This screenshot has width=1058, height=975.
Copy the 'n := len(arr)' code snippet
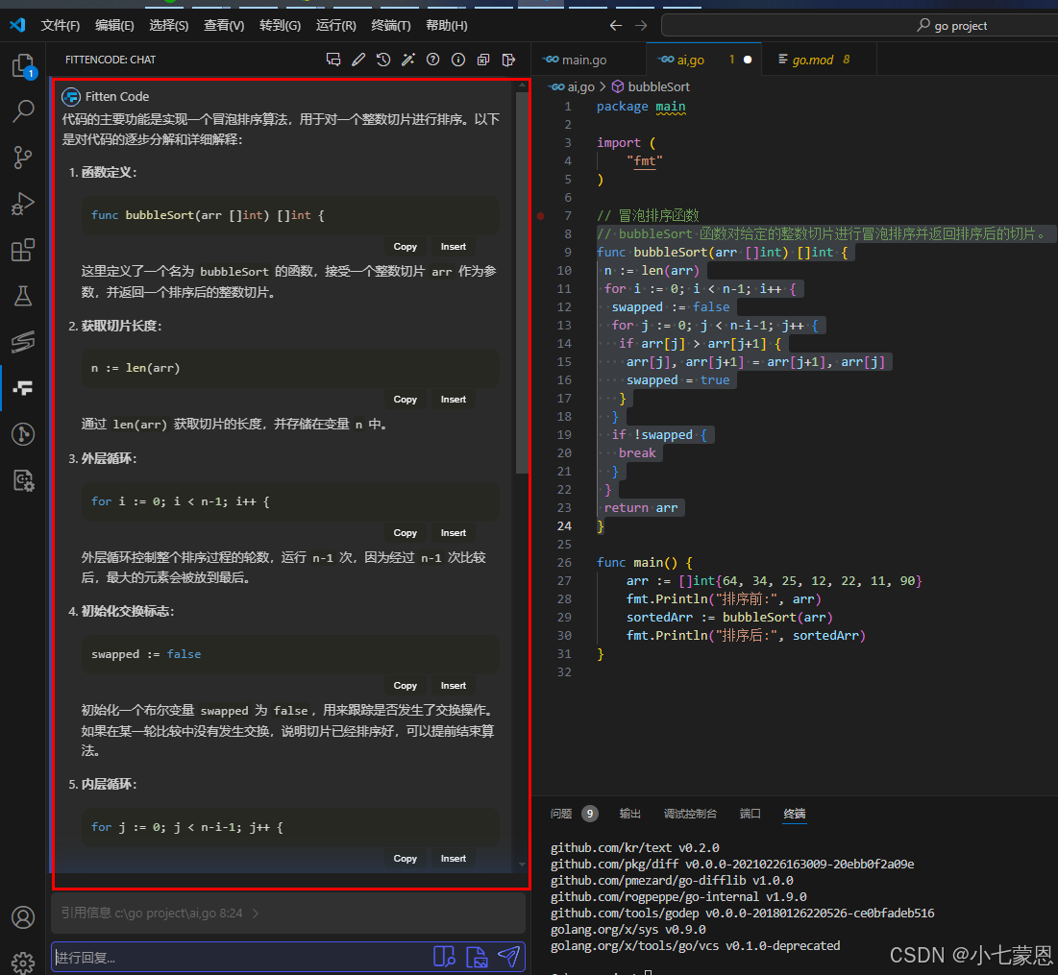point(406,400)
